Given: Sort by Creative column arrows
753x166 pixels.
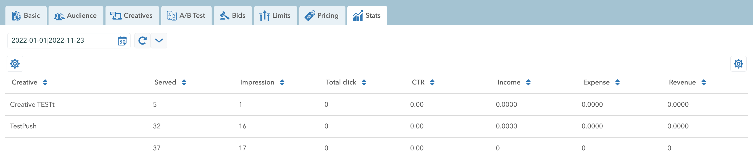Looking at the screenshot, I should tap(45, 82).
